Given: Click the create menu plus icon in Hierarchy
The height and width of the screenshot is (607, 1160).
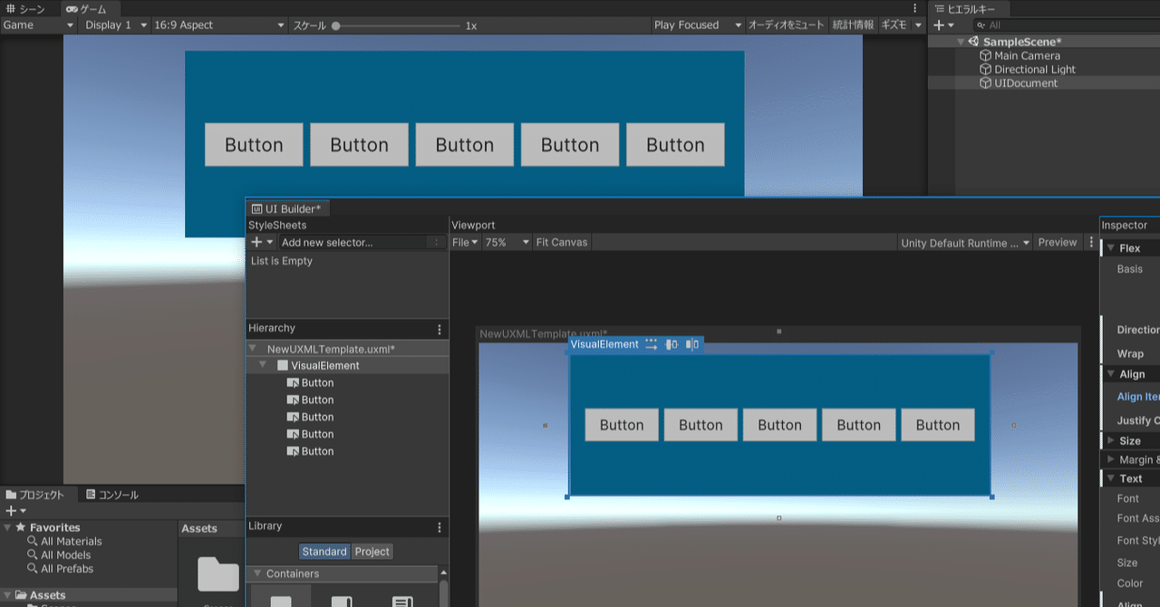Looking at the screenshot, I should [x=939, y=24].
